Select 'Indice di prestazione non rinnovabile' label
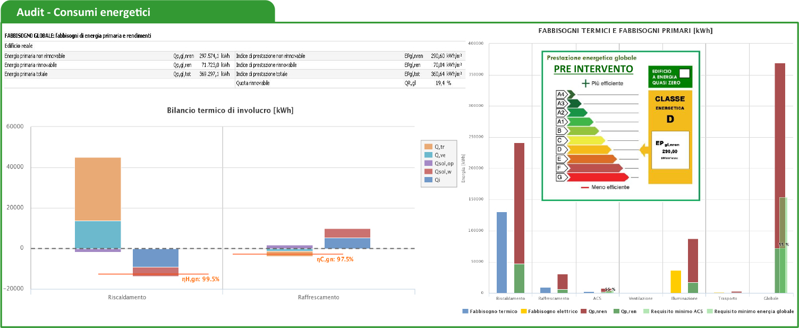799x328 pixels. [270, 56]
